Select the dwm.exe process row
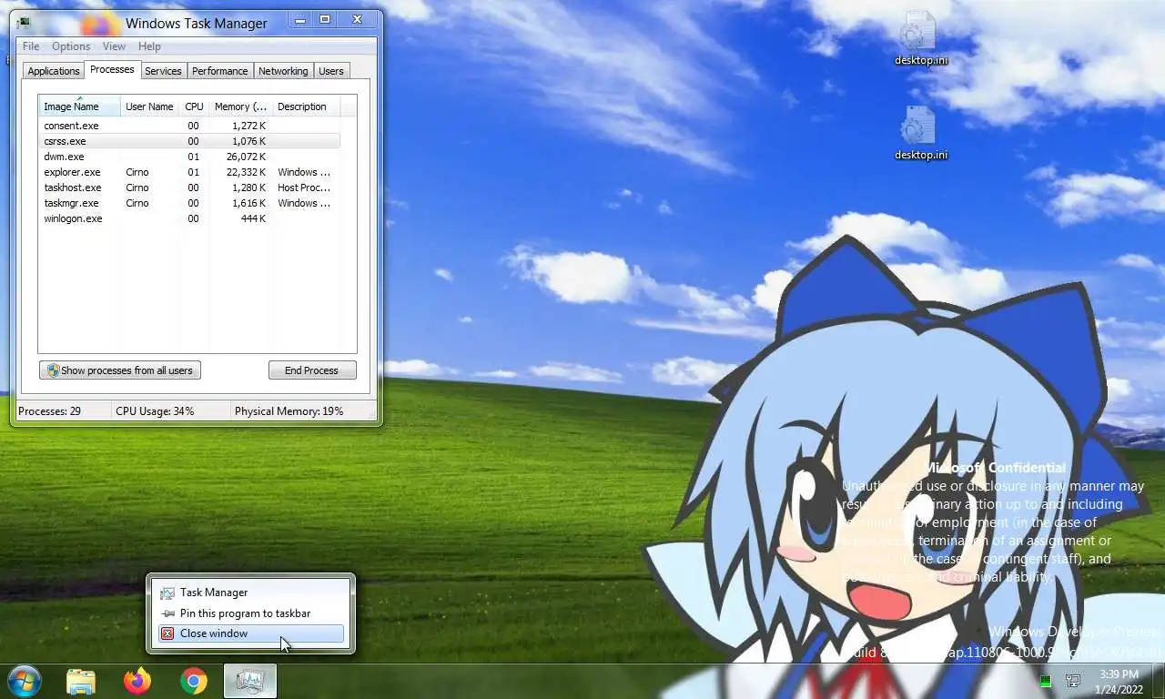1165x699 pixels. 189,157
